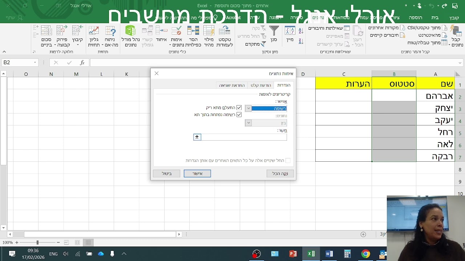Switch to Input Message tab
Screen dimensions: 465x261
pyautogui.click(x=261, y=85)
